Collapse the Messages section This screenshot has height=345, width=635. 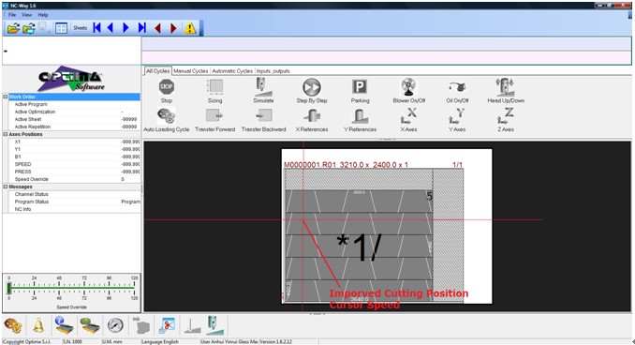(6, 187)
